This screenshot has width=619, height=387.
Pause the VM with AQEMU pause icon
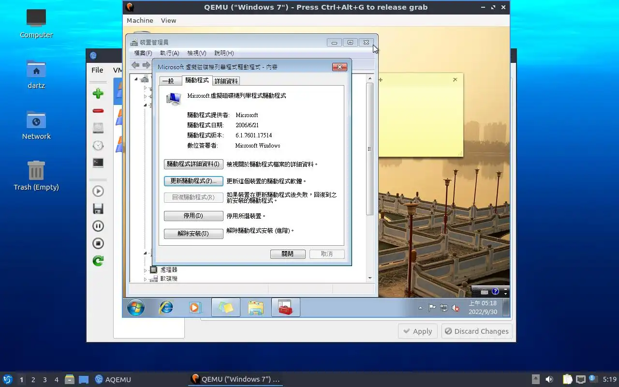[x=98, y=226]
